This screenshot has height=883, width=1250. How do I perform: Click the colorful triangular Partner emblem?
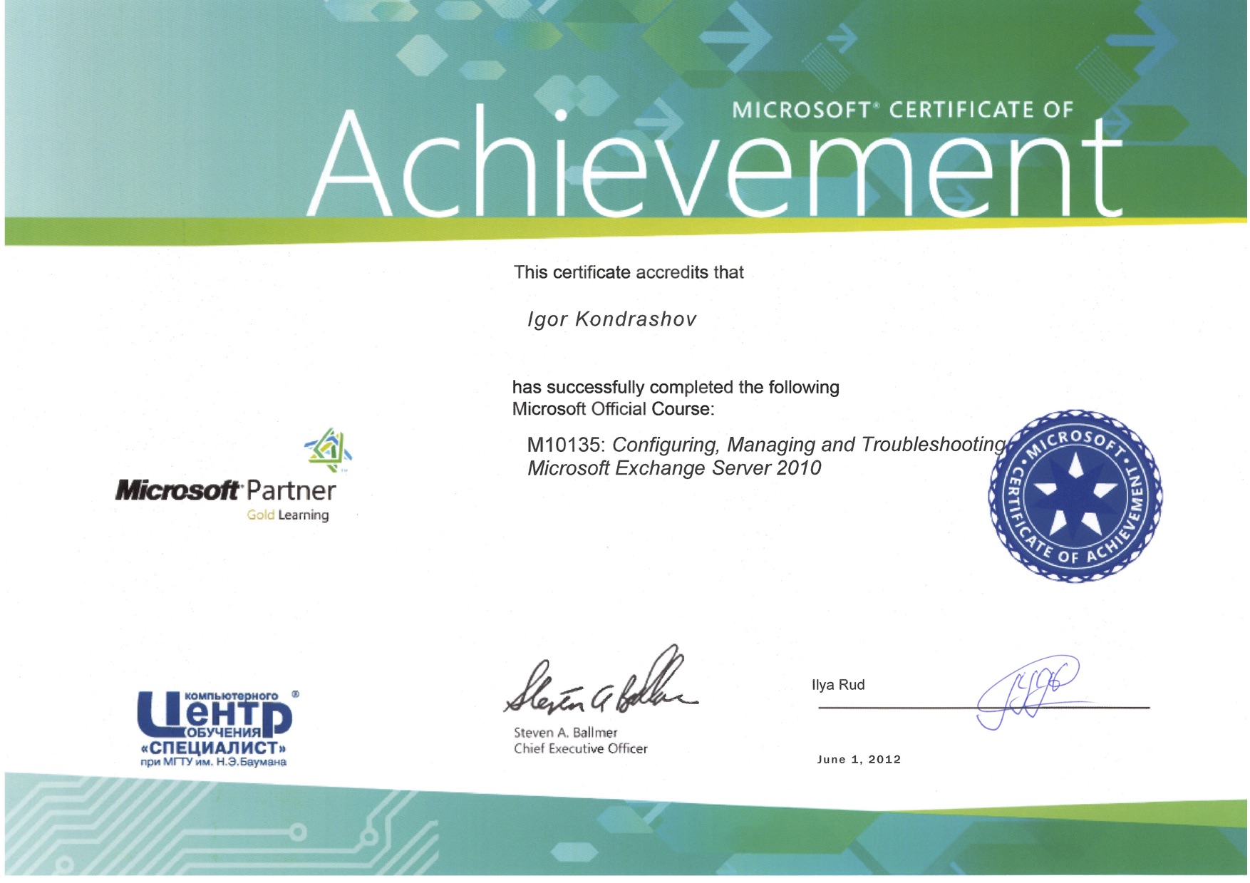coord(329,450)
